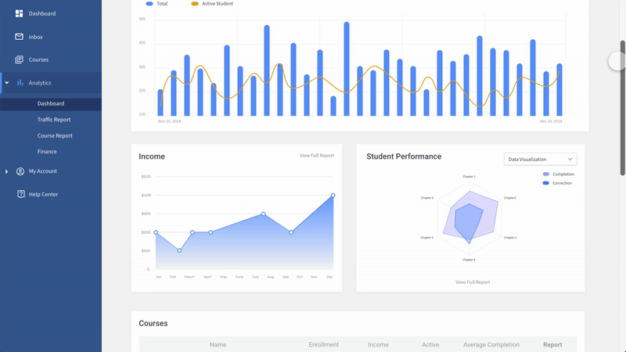Viewport: 626px width, 352px height.
Task: Click the August data point on Income chart
Action: pyautogui.click(x=264, y=214)
